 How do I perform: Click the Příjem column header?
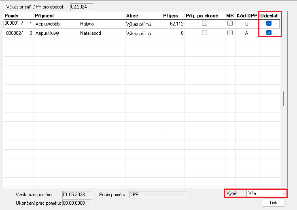point(173,15)
